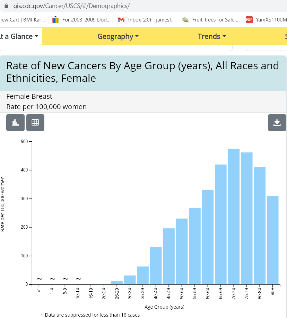Select the 70-74 age group bar
The height and width of the screenshot is (318, 287).
[234, 217]
